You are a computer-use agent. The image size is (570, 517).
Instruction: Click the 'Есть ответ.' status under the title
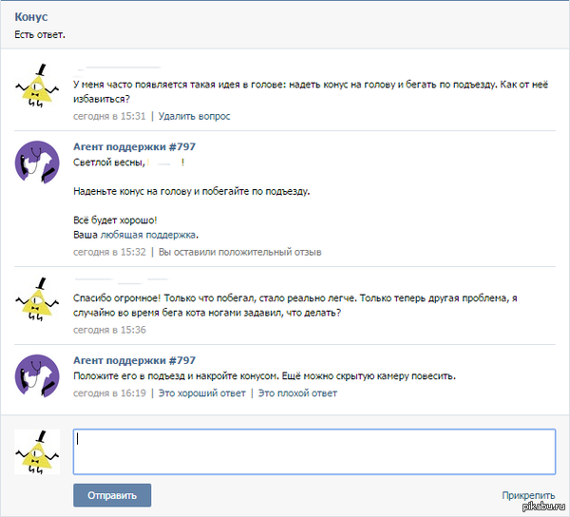tap(40, 35)
